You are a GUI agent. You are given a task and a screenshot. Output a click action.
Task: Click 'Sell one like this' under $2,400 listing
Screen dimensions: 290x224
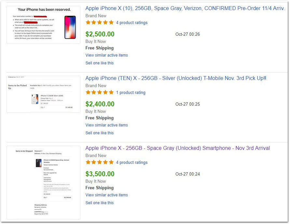click(x=100, y=133)
